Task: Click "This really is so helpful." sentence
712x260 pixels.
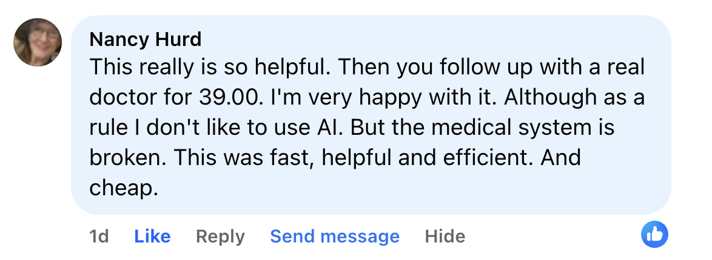Action: pos(210,67)
